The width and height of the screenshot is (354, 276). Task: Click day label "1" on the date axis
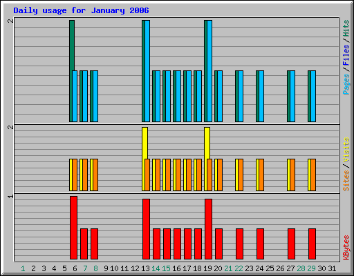coord(23,268)
